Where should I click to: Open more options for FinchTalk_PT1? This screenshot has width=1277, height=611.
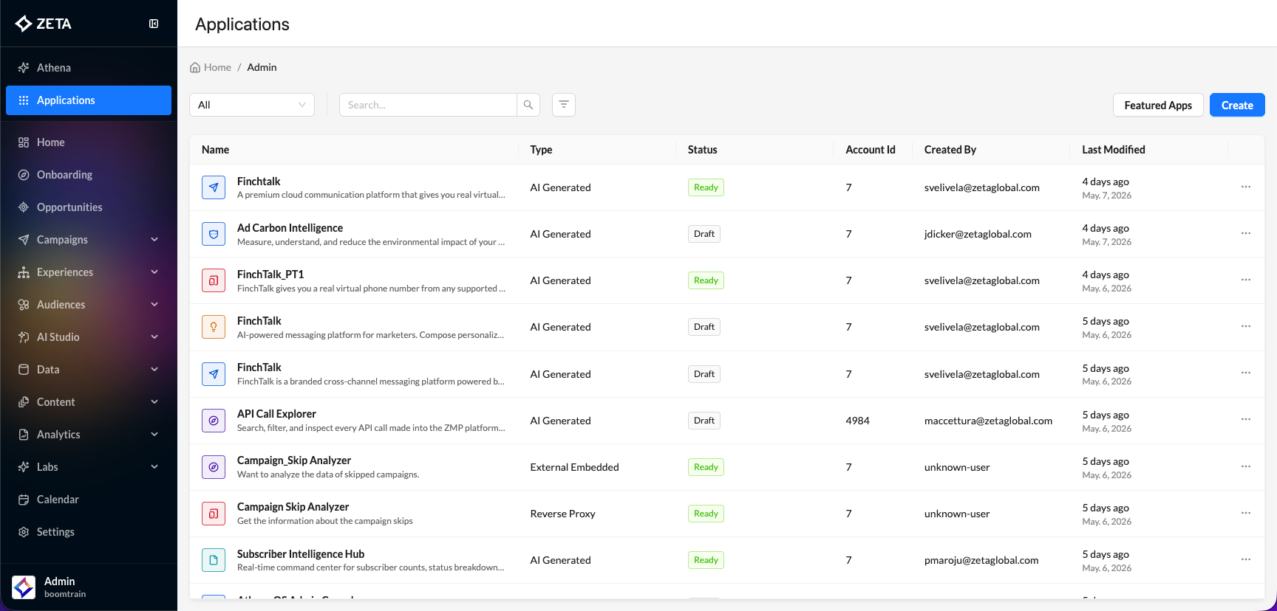coord(1246,280)
